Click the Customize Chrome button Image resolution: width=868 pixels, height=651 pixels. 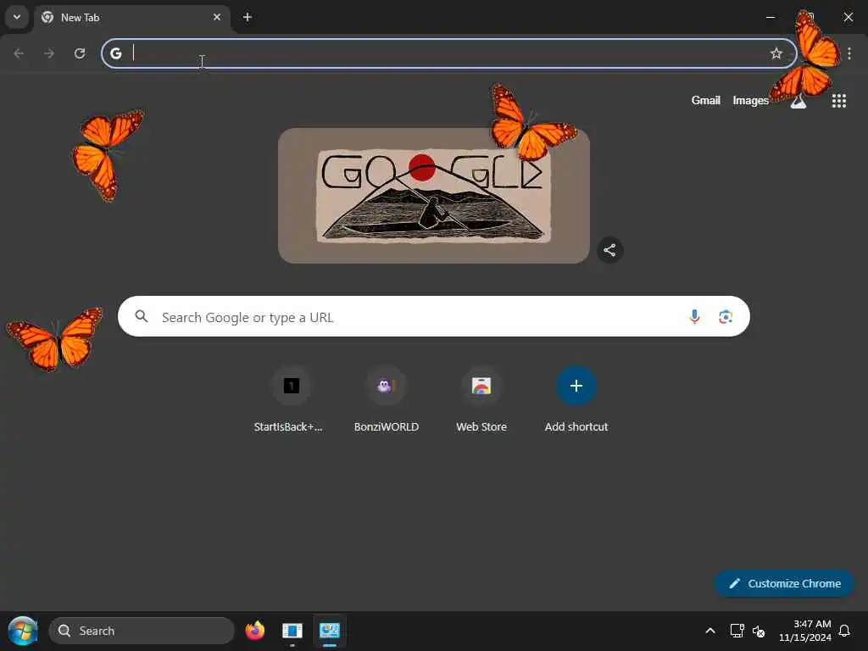point(784,583)
